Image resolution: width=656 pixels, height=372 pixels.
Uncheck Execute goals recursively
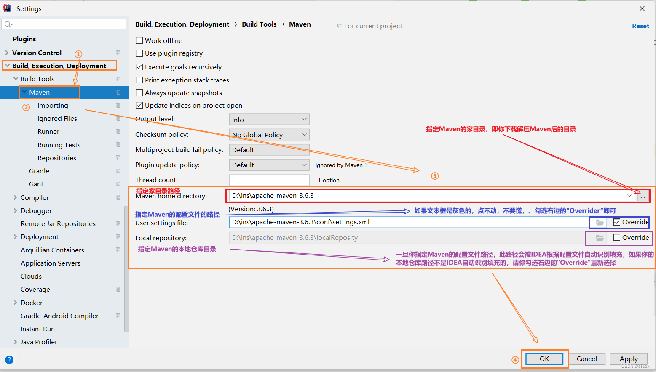coord(139,67)
